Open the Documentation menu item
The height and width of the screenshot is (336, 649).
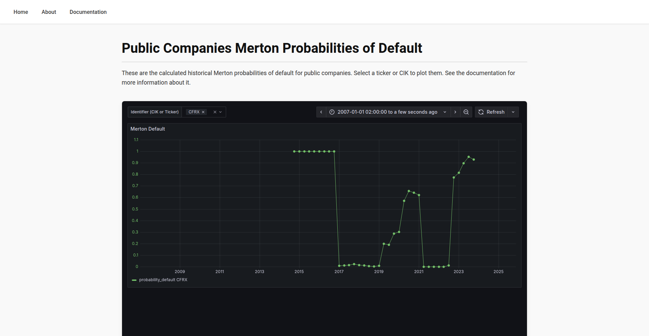coord(88,12)
